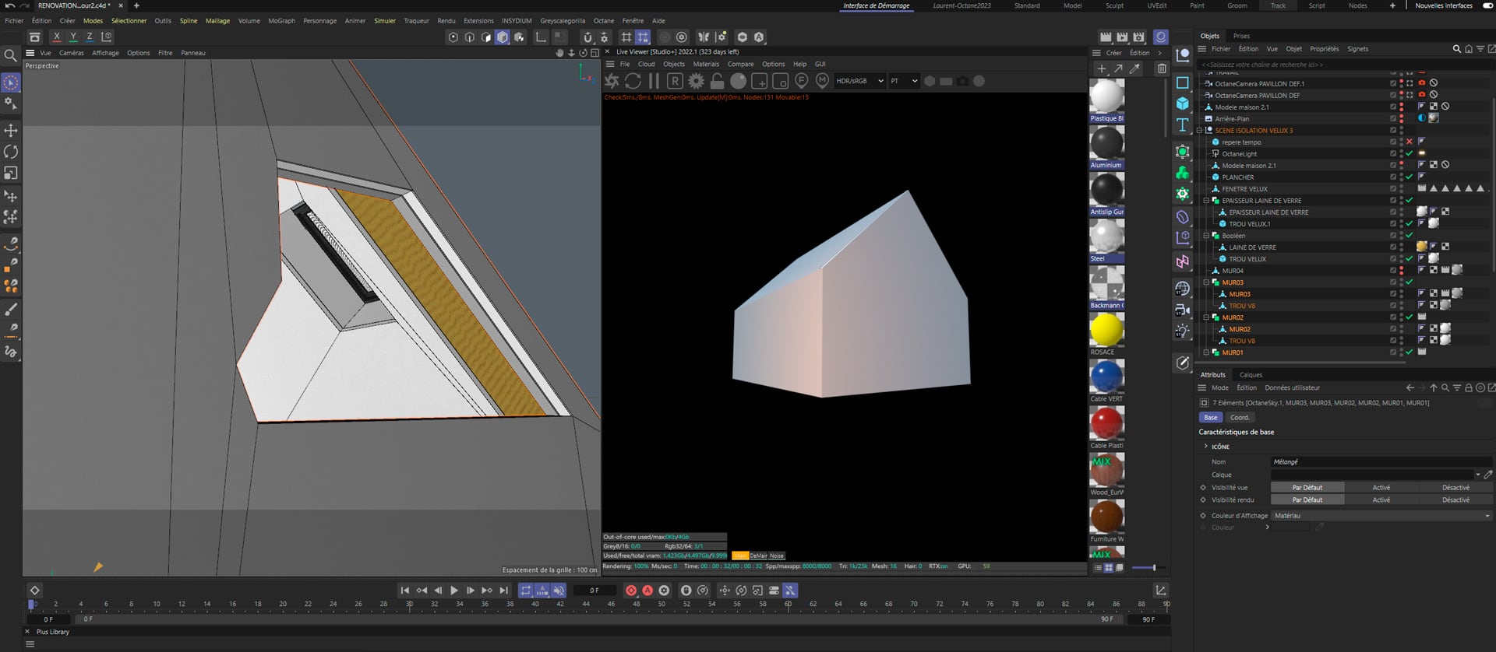Collapse the Booléen group
The image size is (1496, 652).
(x=1207, y=236)
